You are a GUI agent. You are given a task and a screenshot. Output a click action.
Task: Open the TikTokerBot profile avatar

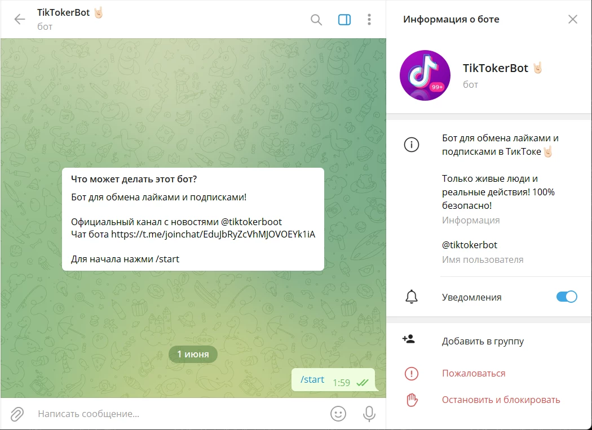point(425,75)
